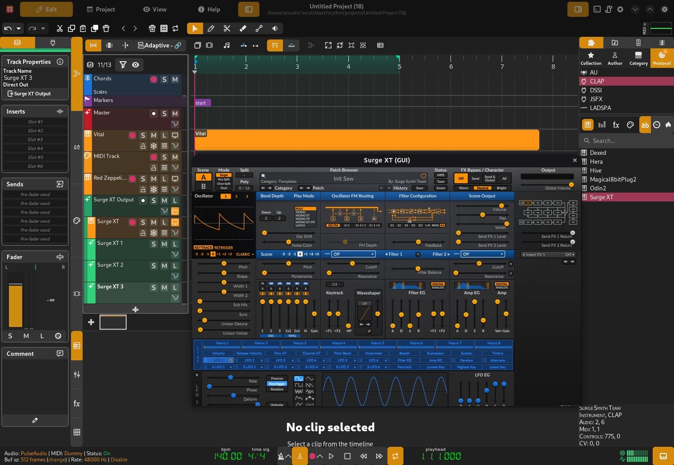Image resolution: width=674 pixels, height=465 pixels.
Task: Solo the Surge XT 3 track
Action: [x=154, y=288]
